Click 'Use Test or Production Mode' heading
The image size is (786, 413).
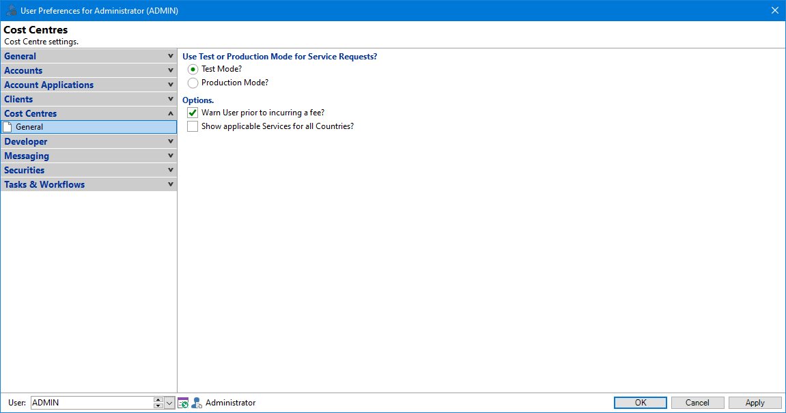click(280, 57)
